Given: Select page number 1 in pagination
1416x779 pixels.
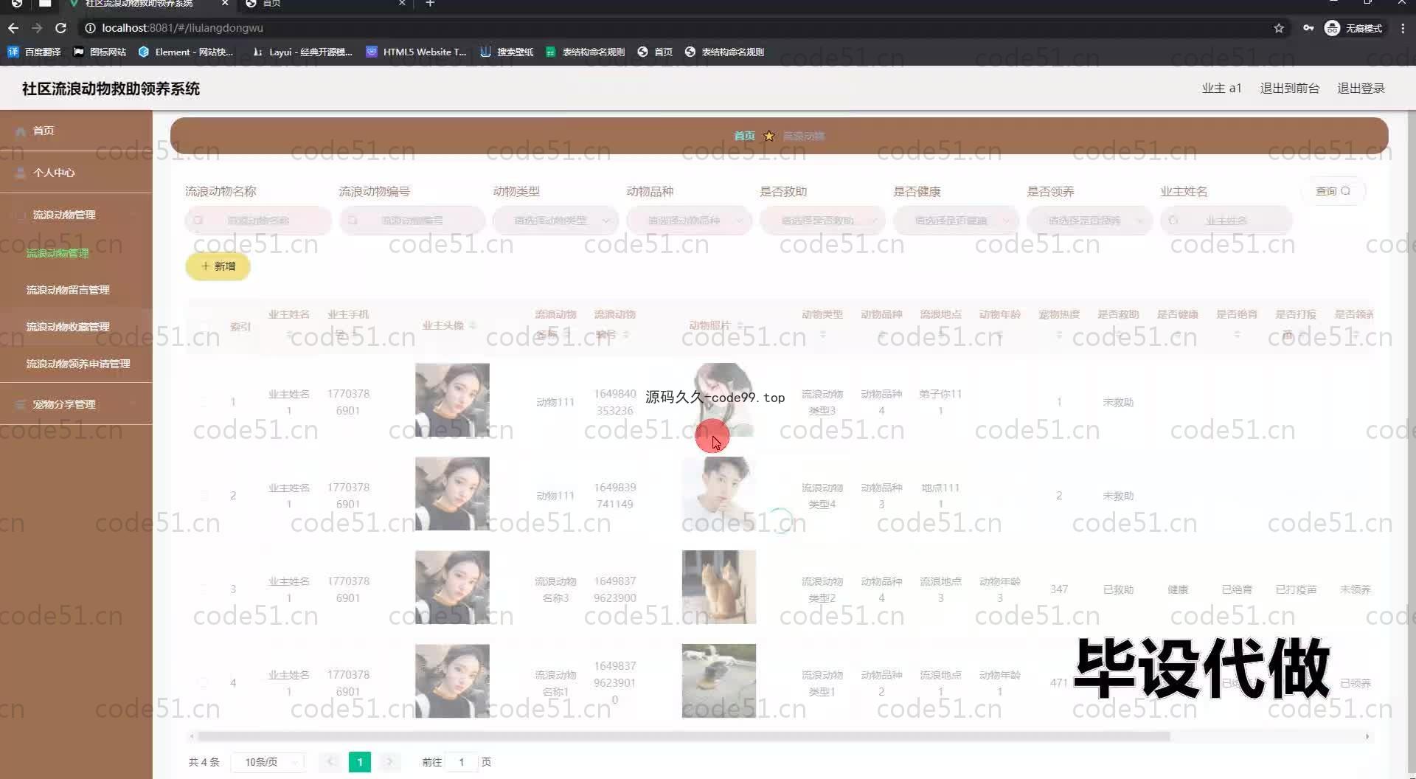Looking at the screenshot, I should (360, 762).
